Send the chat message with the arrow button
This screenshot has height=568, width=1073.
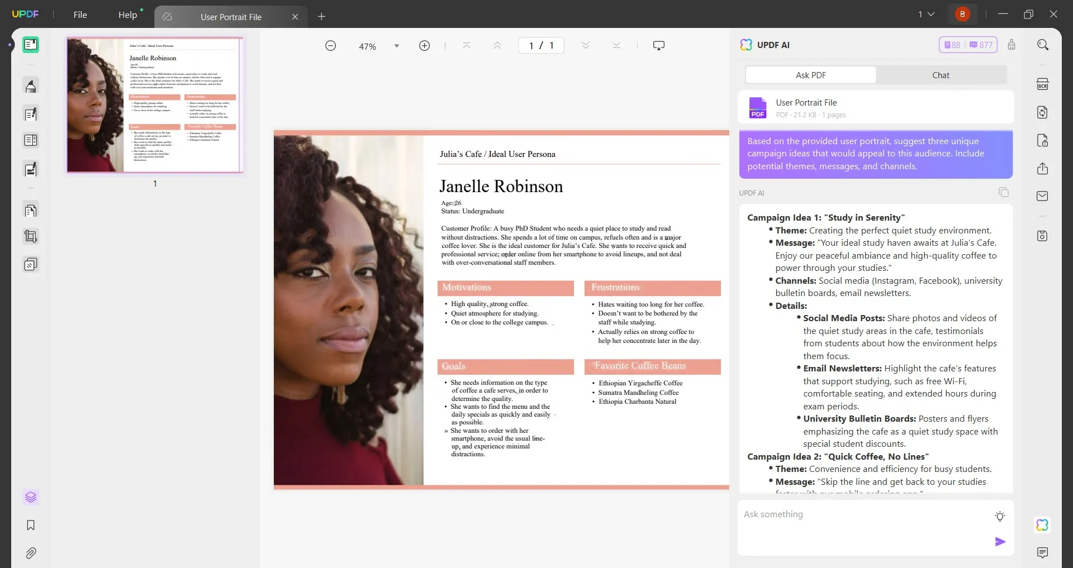point(1000,541)
